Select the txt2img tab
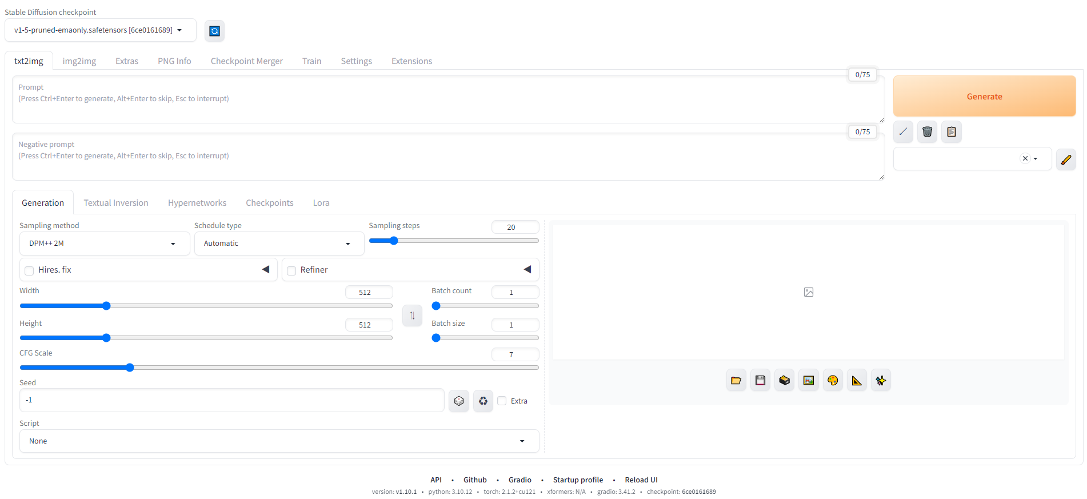Screen dimensions: 1087x499 [x=29, y=61]
